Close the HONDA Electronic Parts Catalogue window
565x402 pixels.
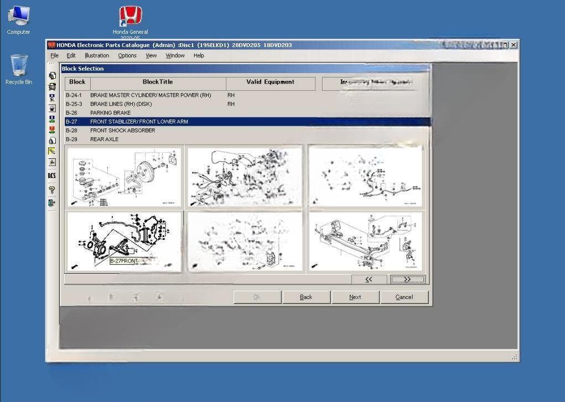point(514,45)
